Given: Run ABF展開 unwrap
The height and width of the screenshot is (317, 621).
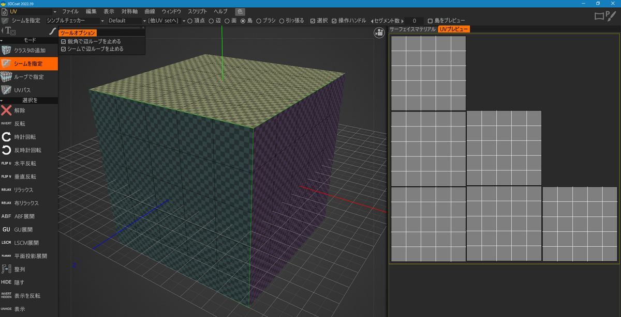Looking at the screenshot, I should (29, 216).
